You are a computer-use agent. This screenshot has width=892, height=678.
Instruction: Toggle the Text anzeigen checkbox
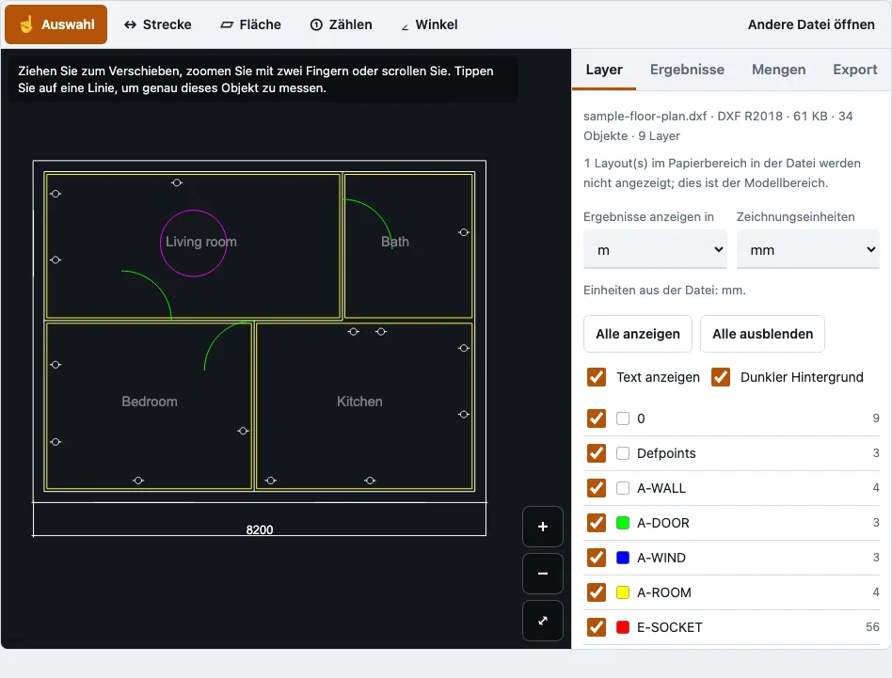click(x=597, y=377)
